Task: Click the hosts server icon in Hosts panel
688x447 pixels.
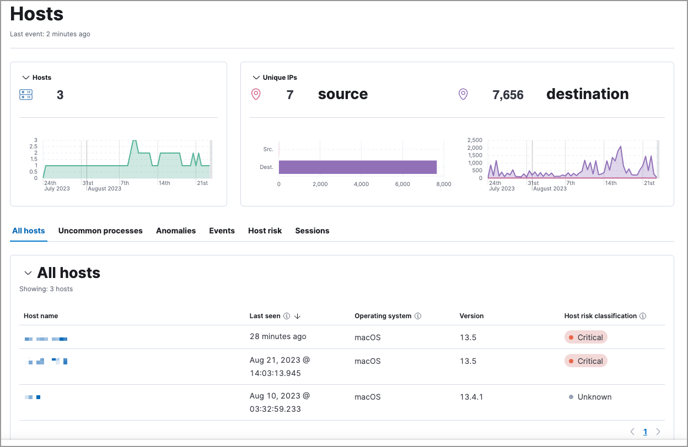Action: [x=25, y=94]
